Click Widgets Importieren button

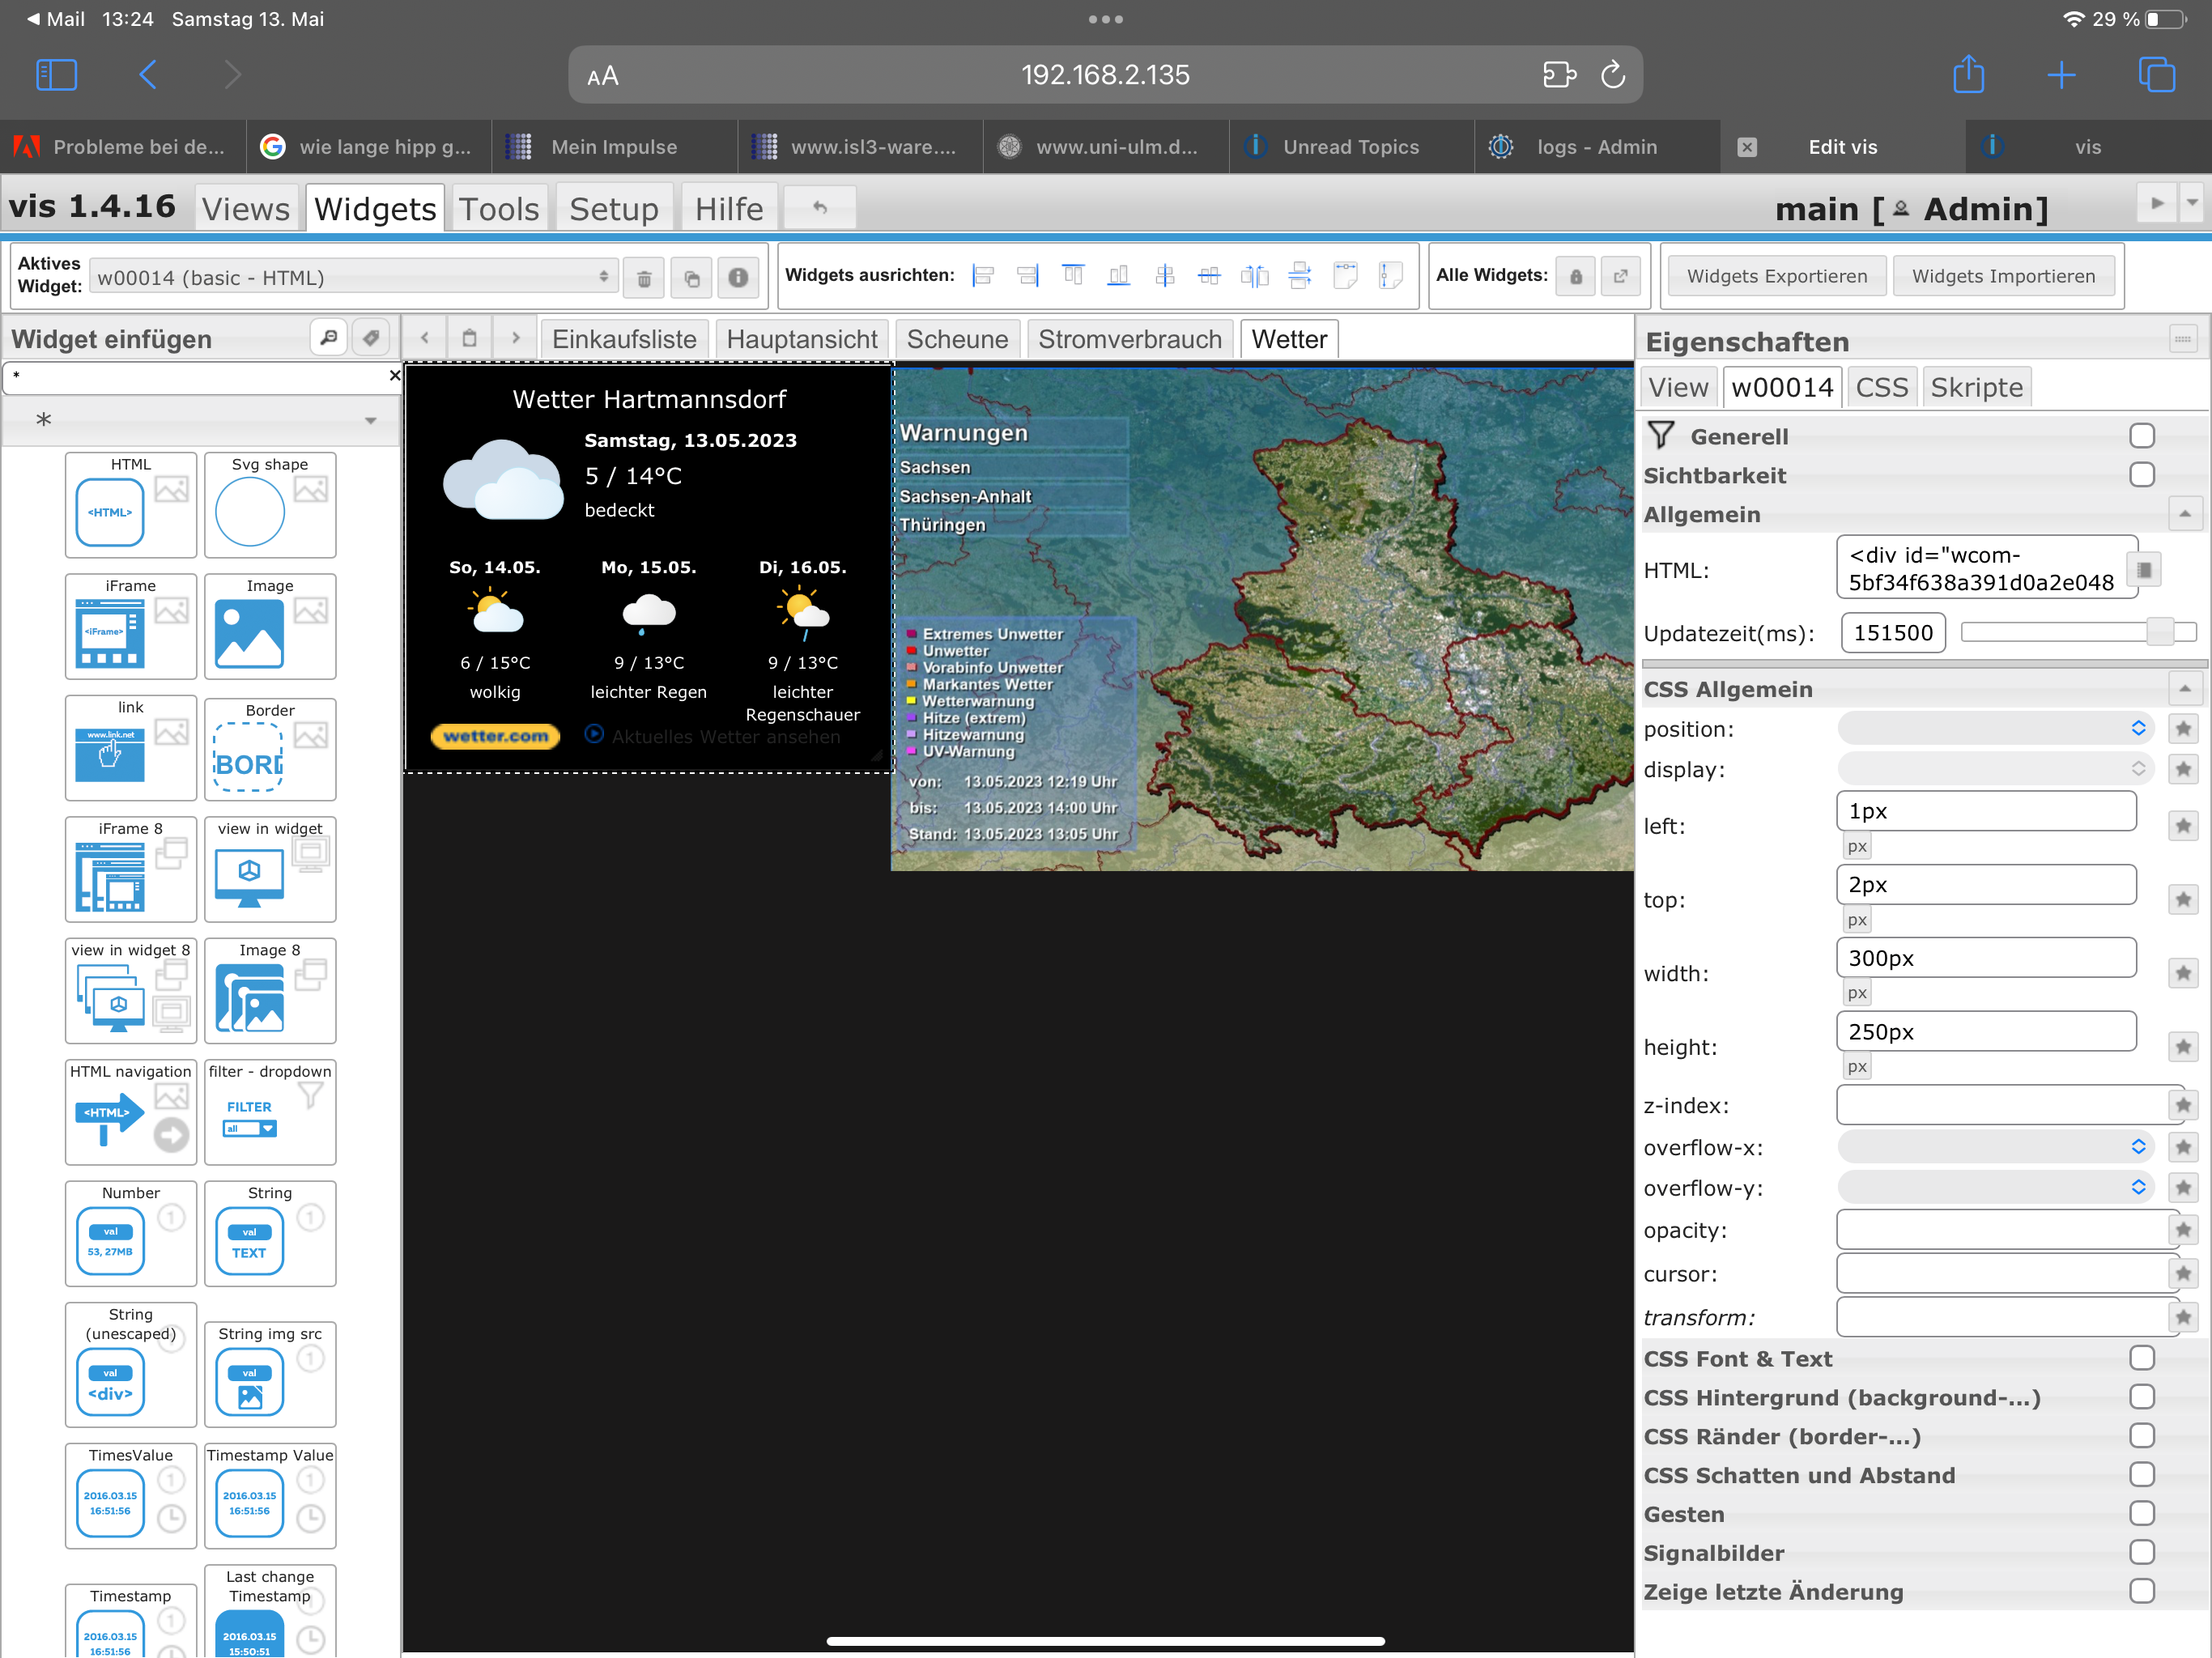[x=2003, y=276]
